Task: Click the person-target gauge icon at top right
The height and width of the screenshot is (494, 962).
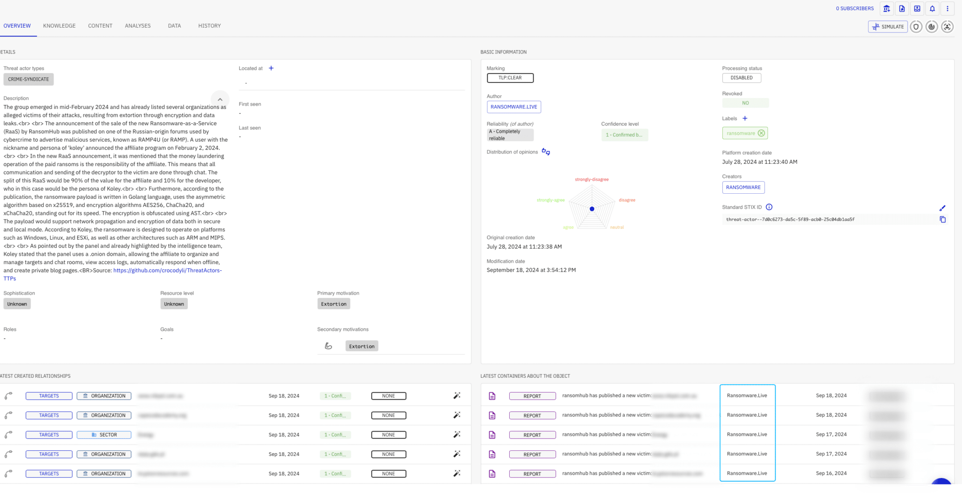Action: click(947, 27)
